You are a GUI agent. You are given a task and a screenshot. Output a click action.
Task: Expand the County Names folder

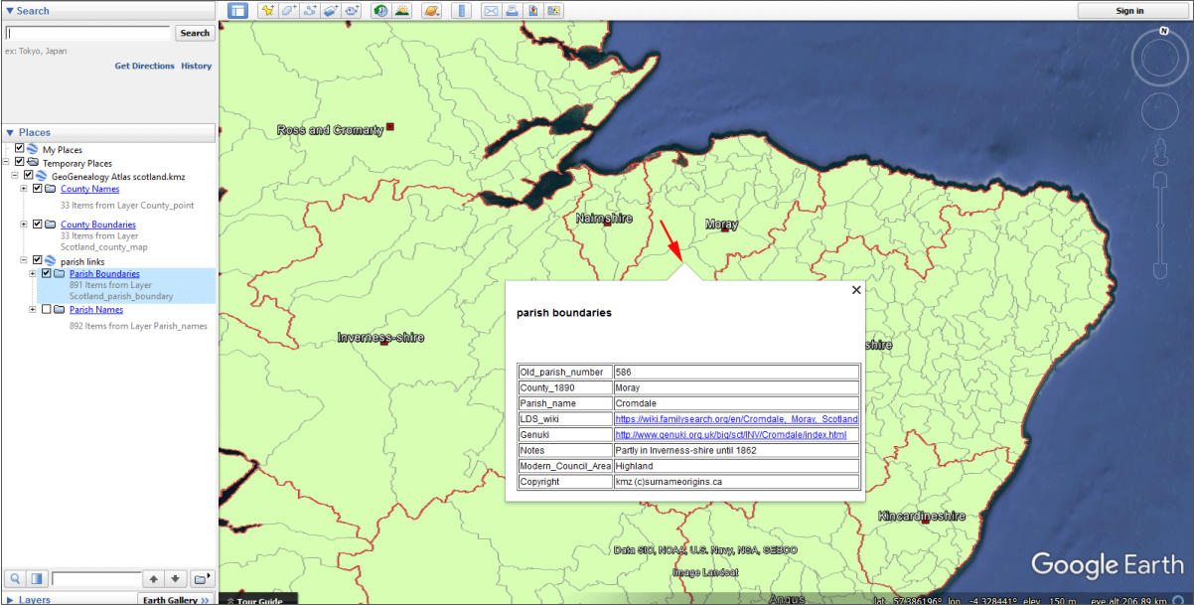(x=25, y=188)
